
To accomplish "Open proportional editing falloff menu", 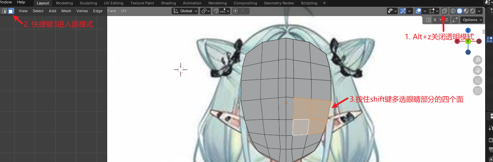I will tap(244, 11).
